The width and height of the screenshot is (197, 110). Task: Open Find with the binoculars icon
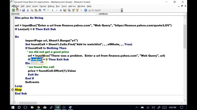pos(40,10)
